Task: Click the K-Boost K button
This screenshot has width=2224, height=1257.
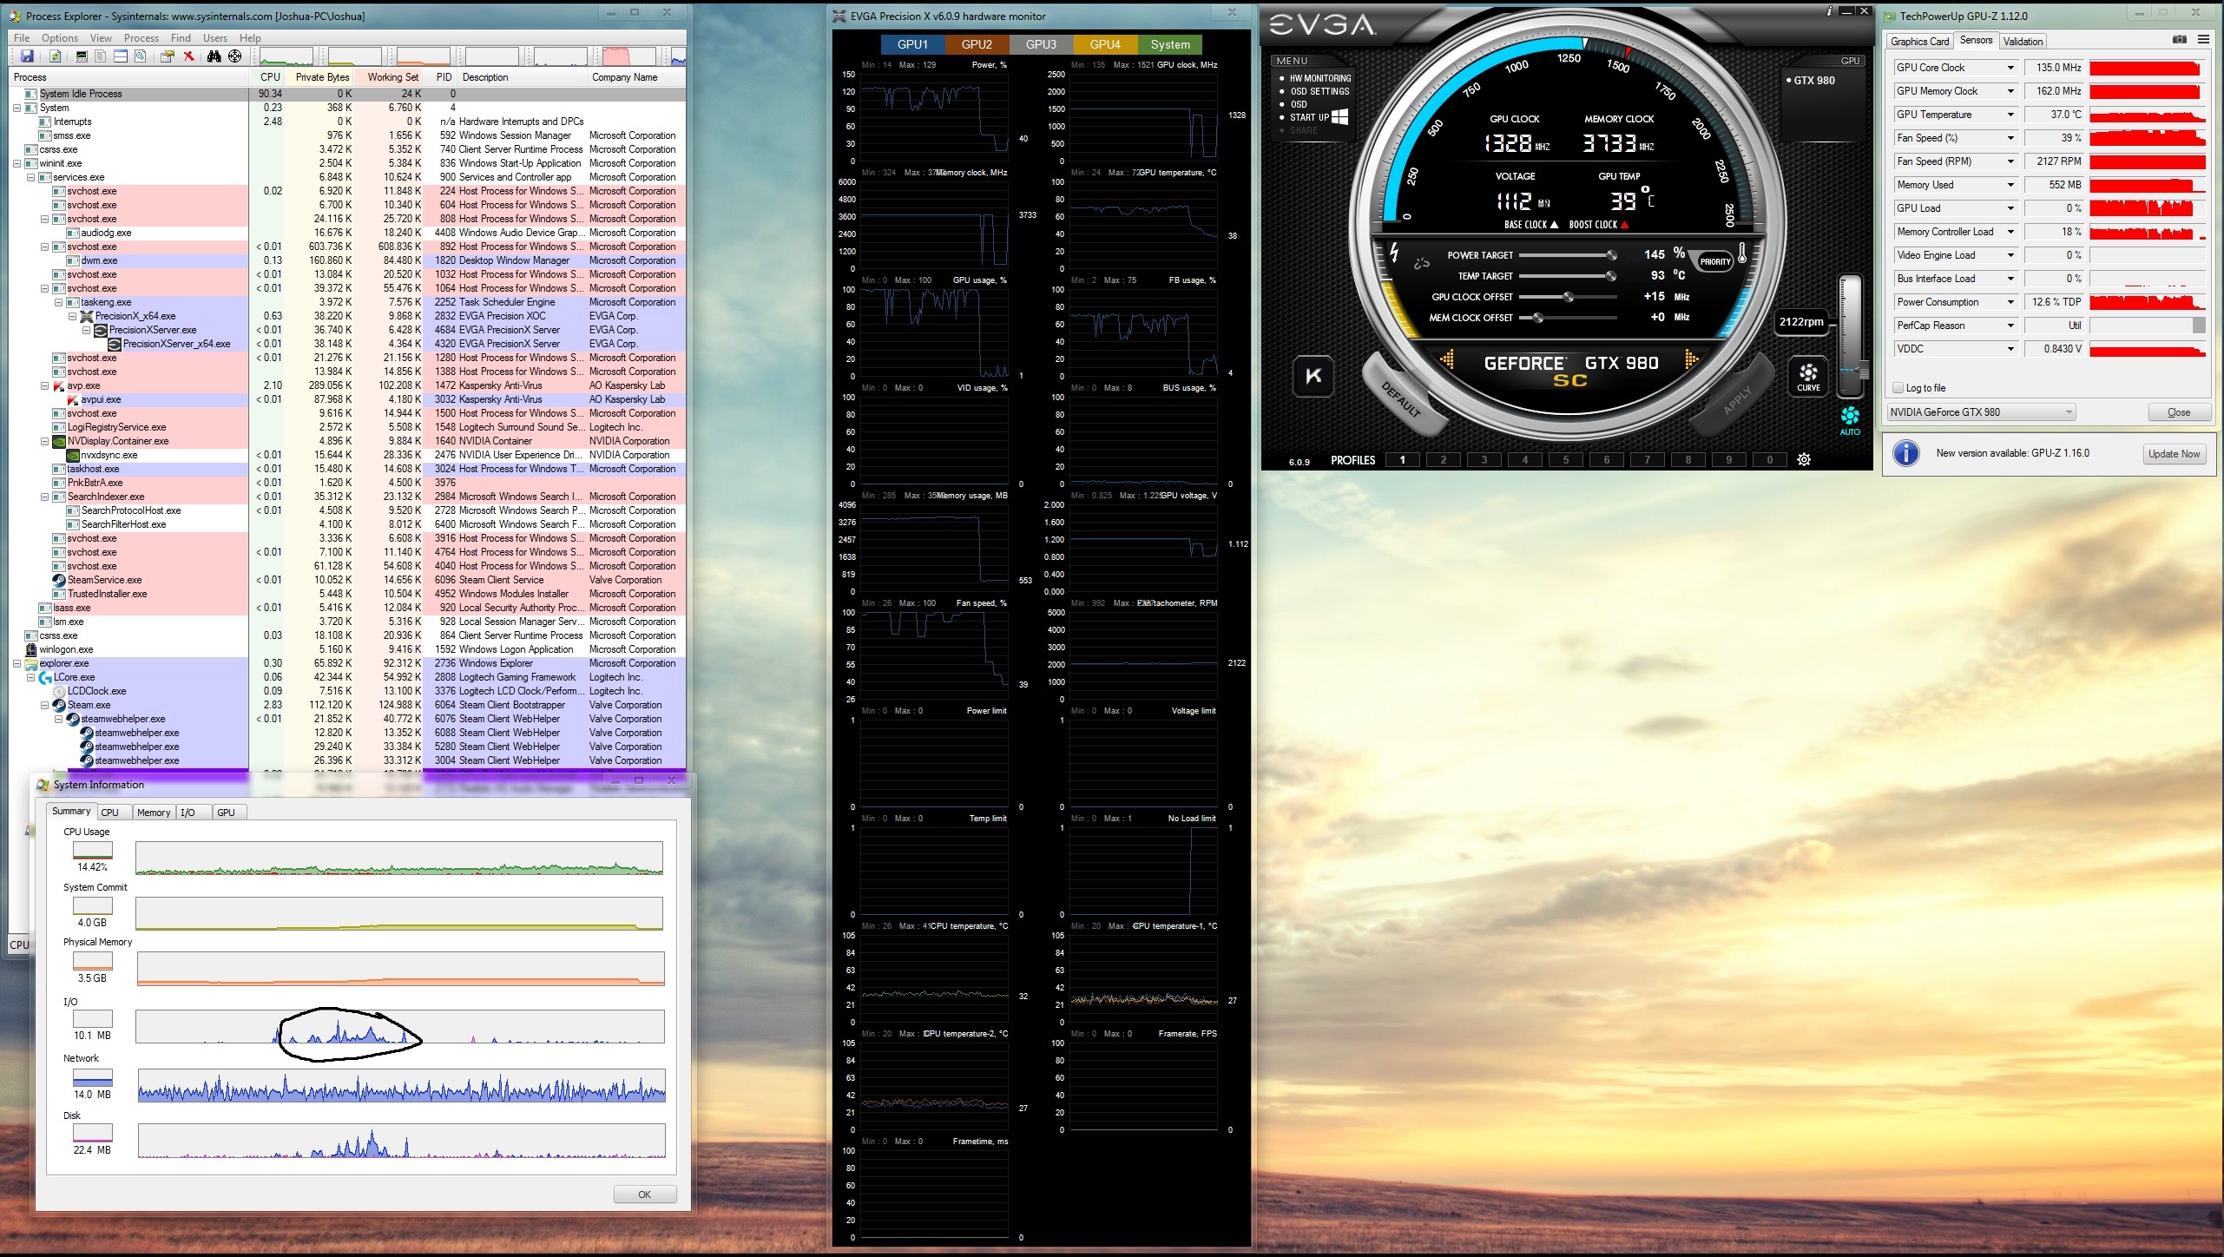Action: (x=1313, y=376)
